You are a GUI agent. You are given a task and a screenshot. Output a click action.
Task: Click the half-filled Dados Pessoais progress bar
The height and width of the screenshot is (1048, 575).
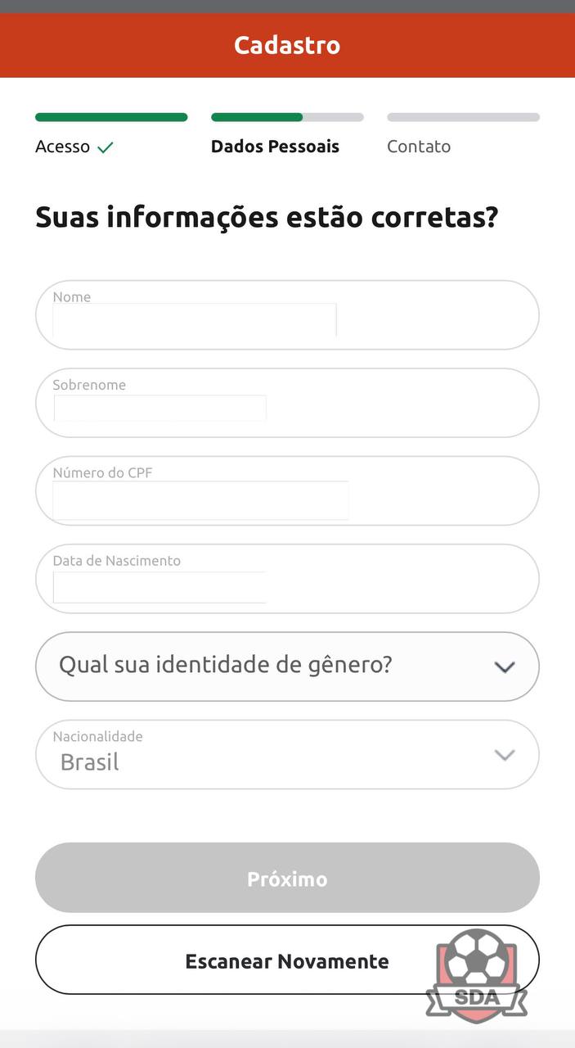point(287,117)
